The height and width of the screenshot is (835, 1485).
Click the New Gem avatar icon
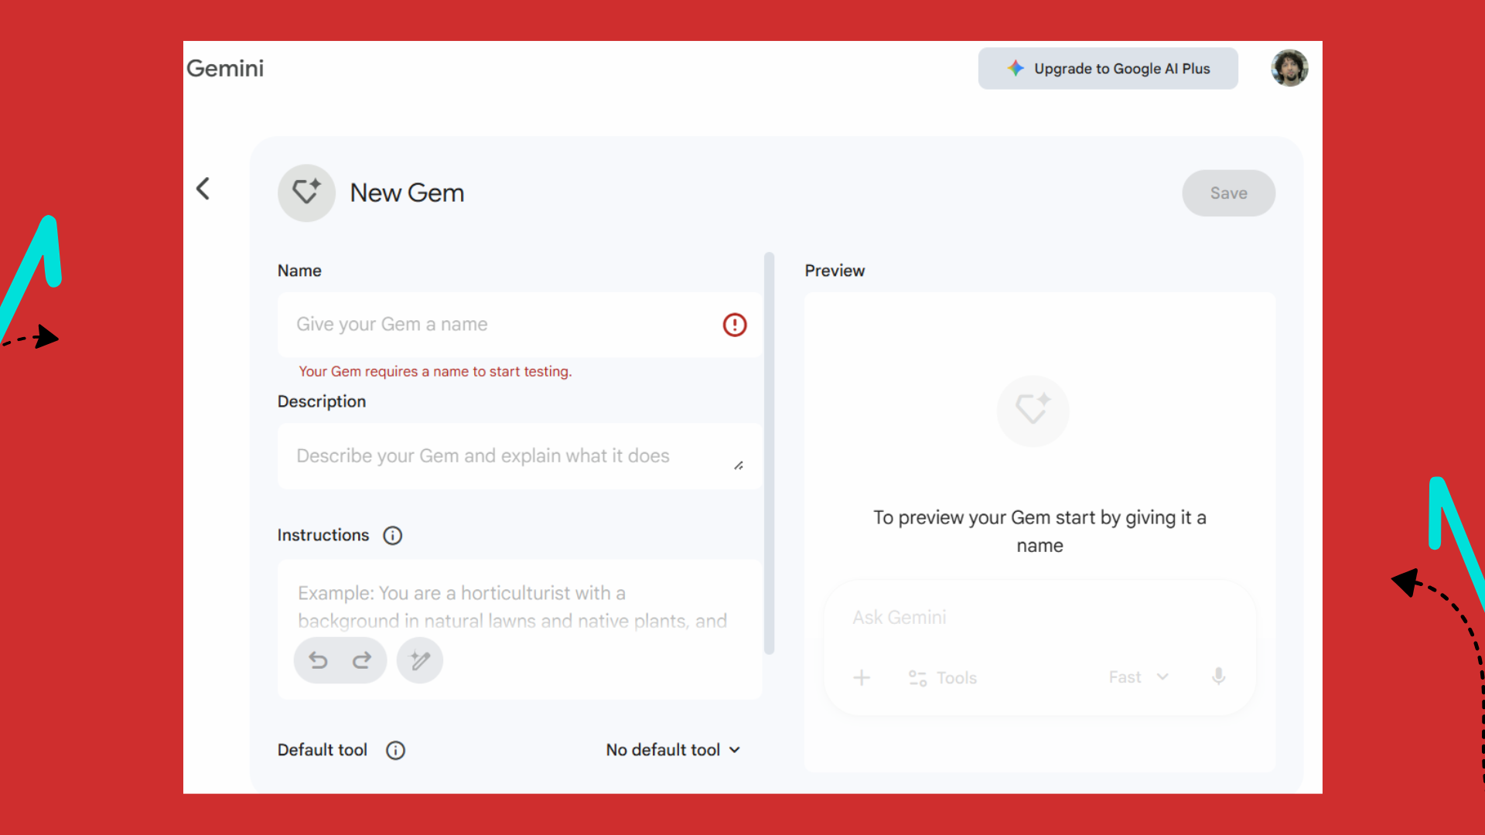[306, 193]
